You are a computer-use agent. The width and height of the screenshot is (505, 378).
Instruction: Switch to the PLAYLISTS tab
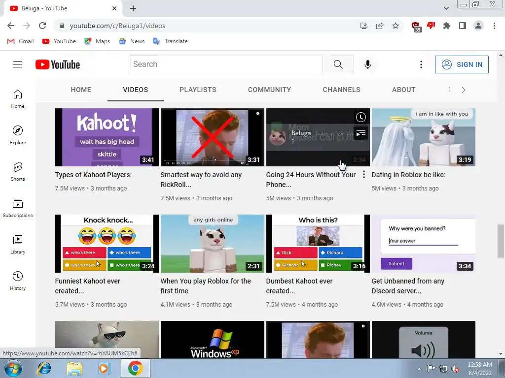click(198, 90)
